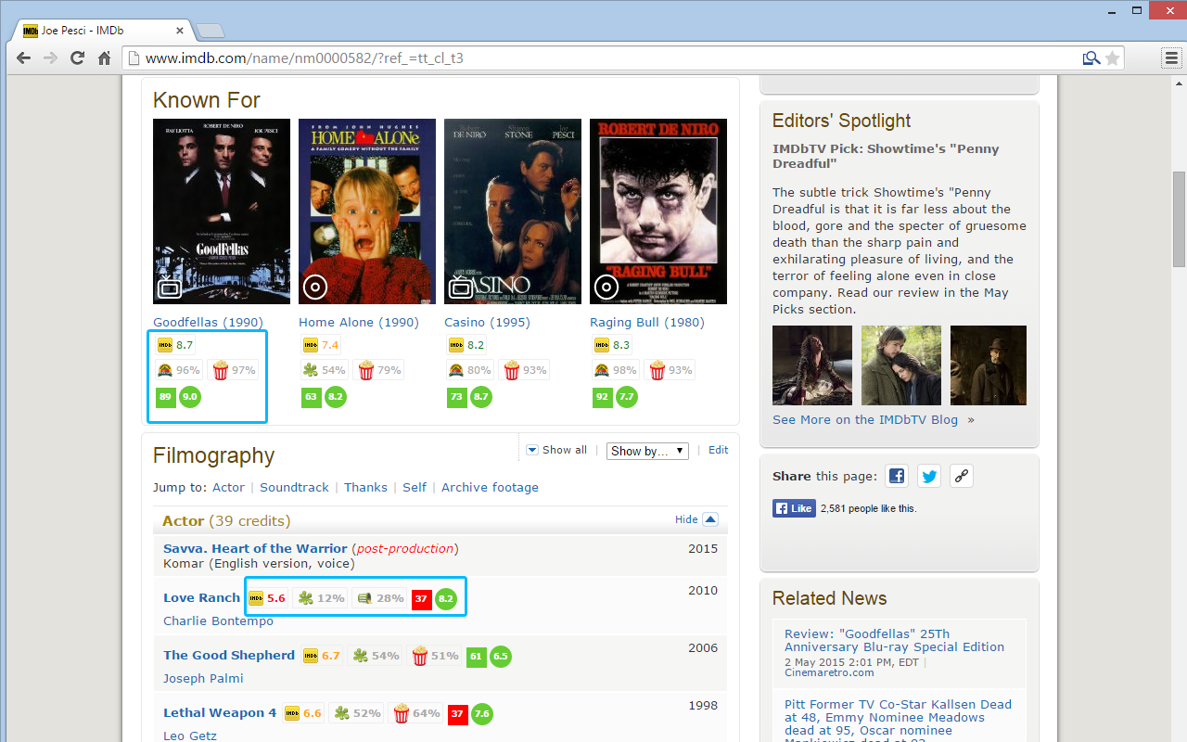1187x742 pixels.
Task: Click the Raging Bull 98% Tomatometer badge
Action: pos(616,370)
